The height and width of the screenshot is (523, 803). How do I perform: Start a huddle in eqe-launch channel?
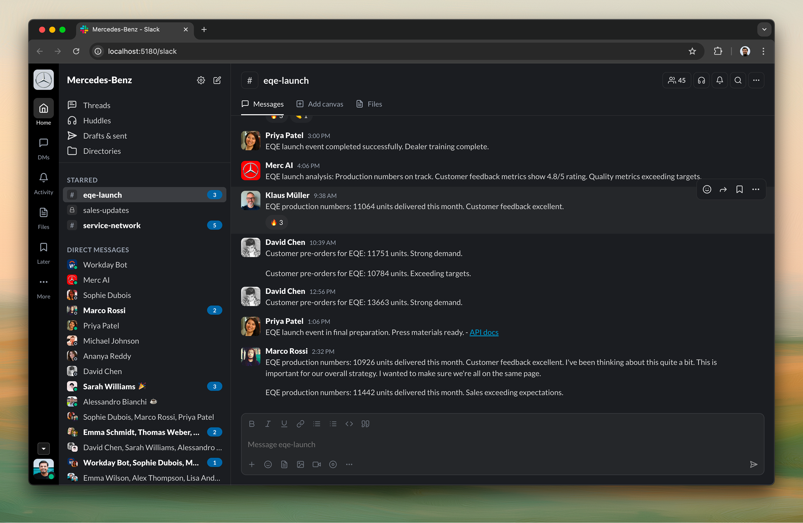701,80
